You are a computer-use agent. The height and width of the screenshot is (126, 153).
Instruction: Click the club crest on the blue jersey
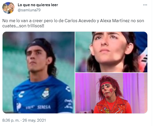pos(45,93)
